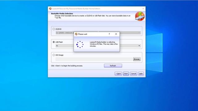
Task: Open the CD/DVD drive dropdown
Action: [139, 33]
